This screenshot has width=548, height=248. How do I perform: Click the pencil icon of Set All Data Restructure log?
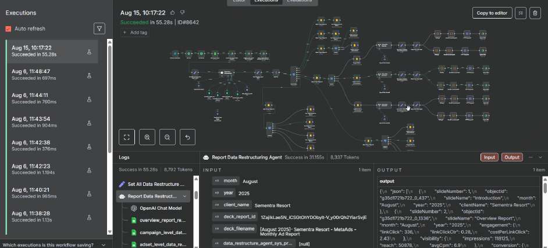(122, 184)
